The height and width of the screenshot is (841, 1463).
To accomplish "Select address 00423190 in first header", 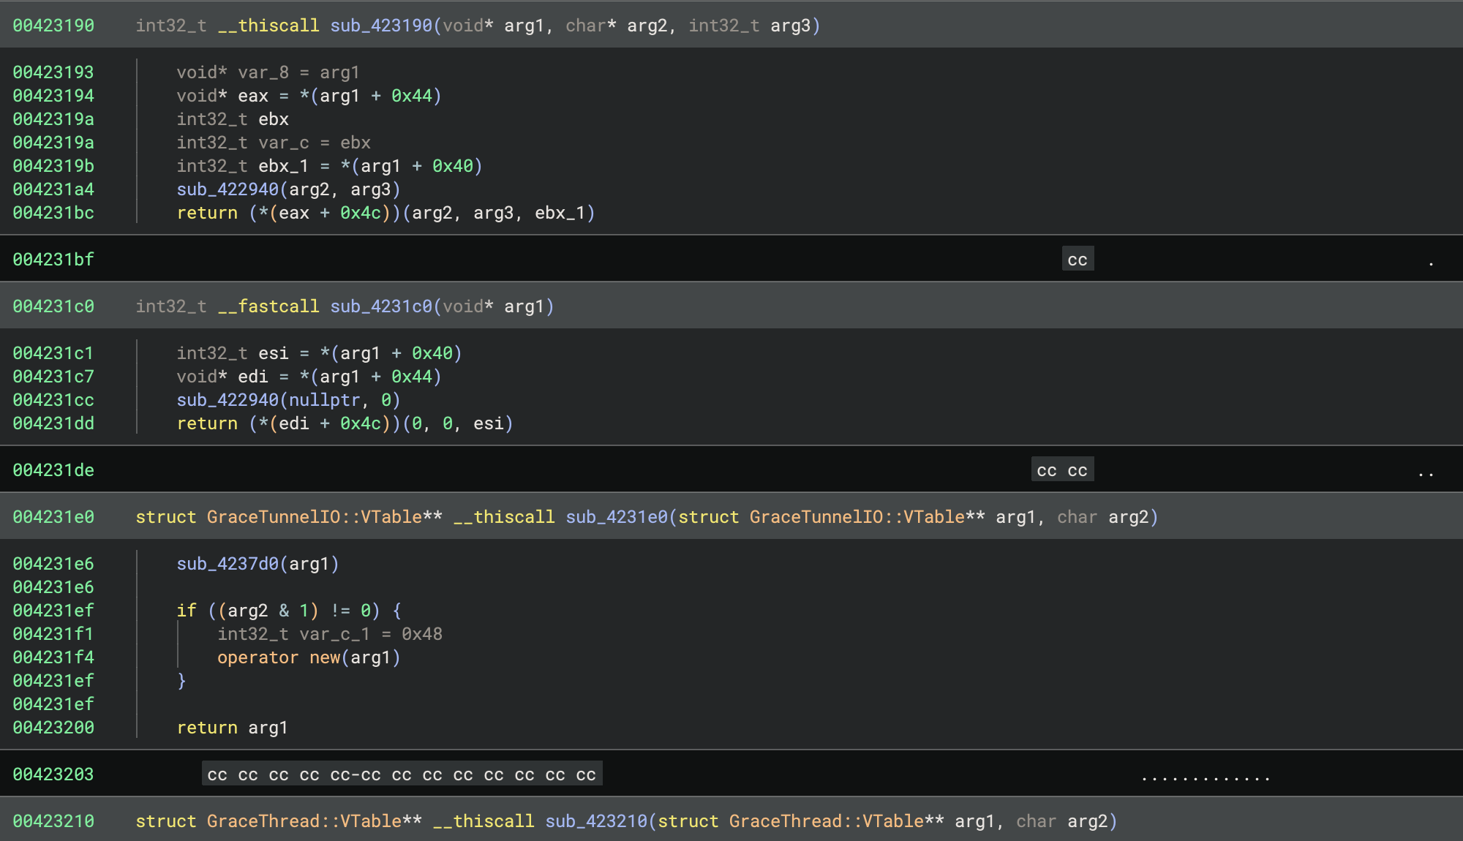I will coord(53,26).
